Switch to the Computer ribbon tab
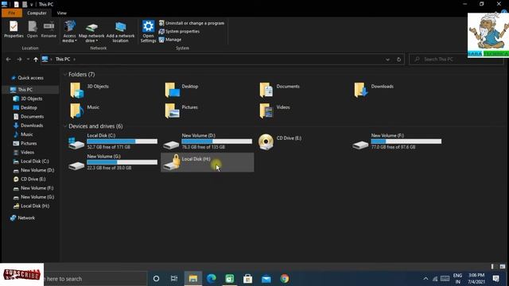The height and width of the screenshot is (286, 509). [37, 13]
